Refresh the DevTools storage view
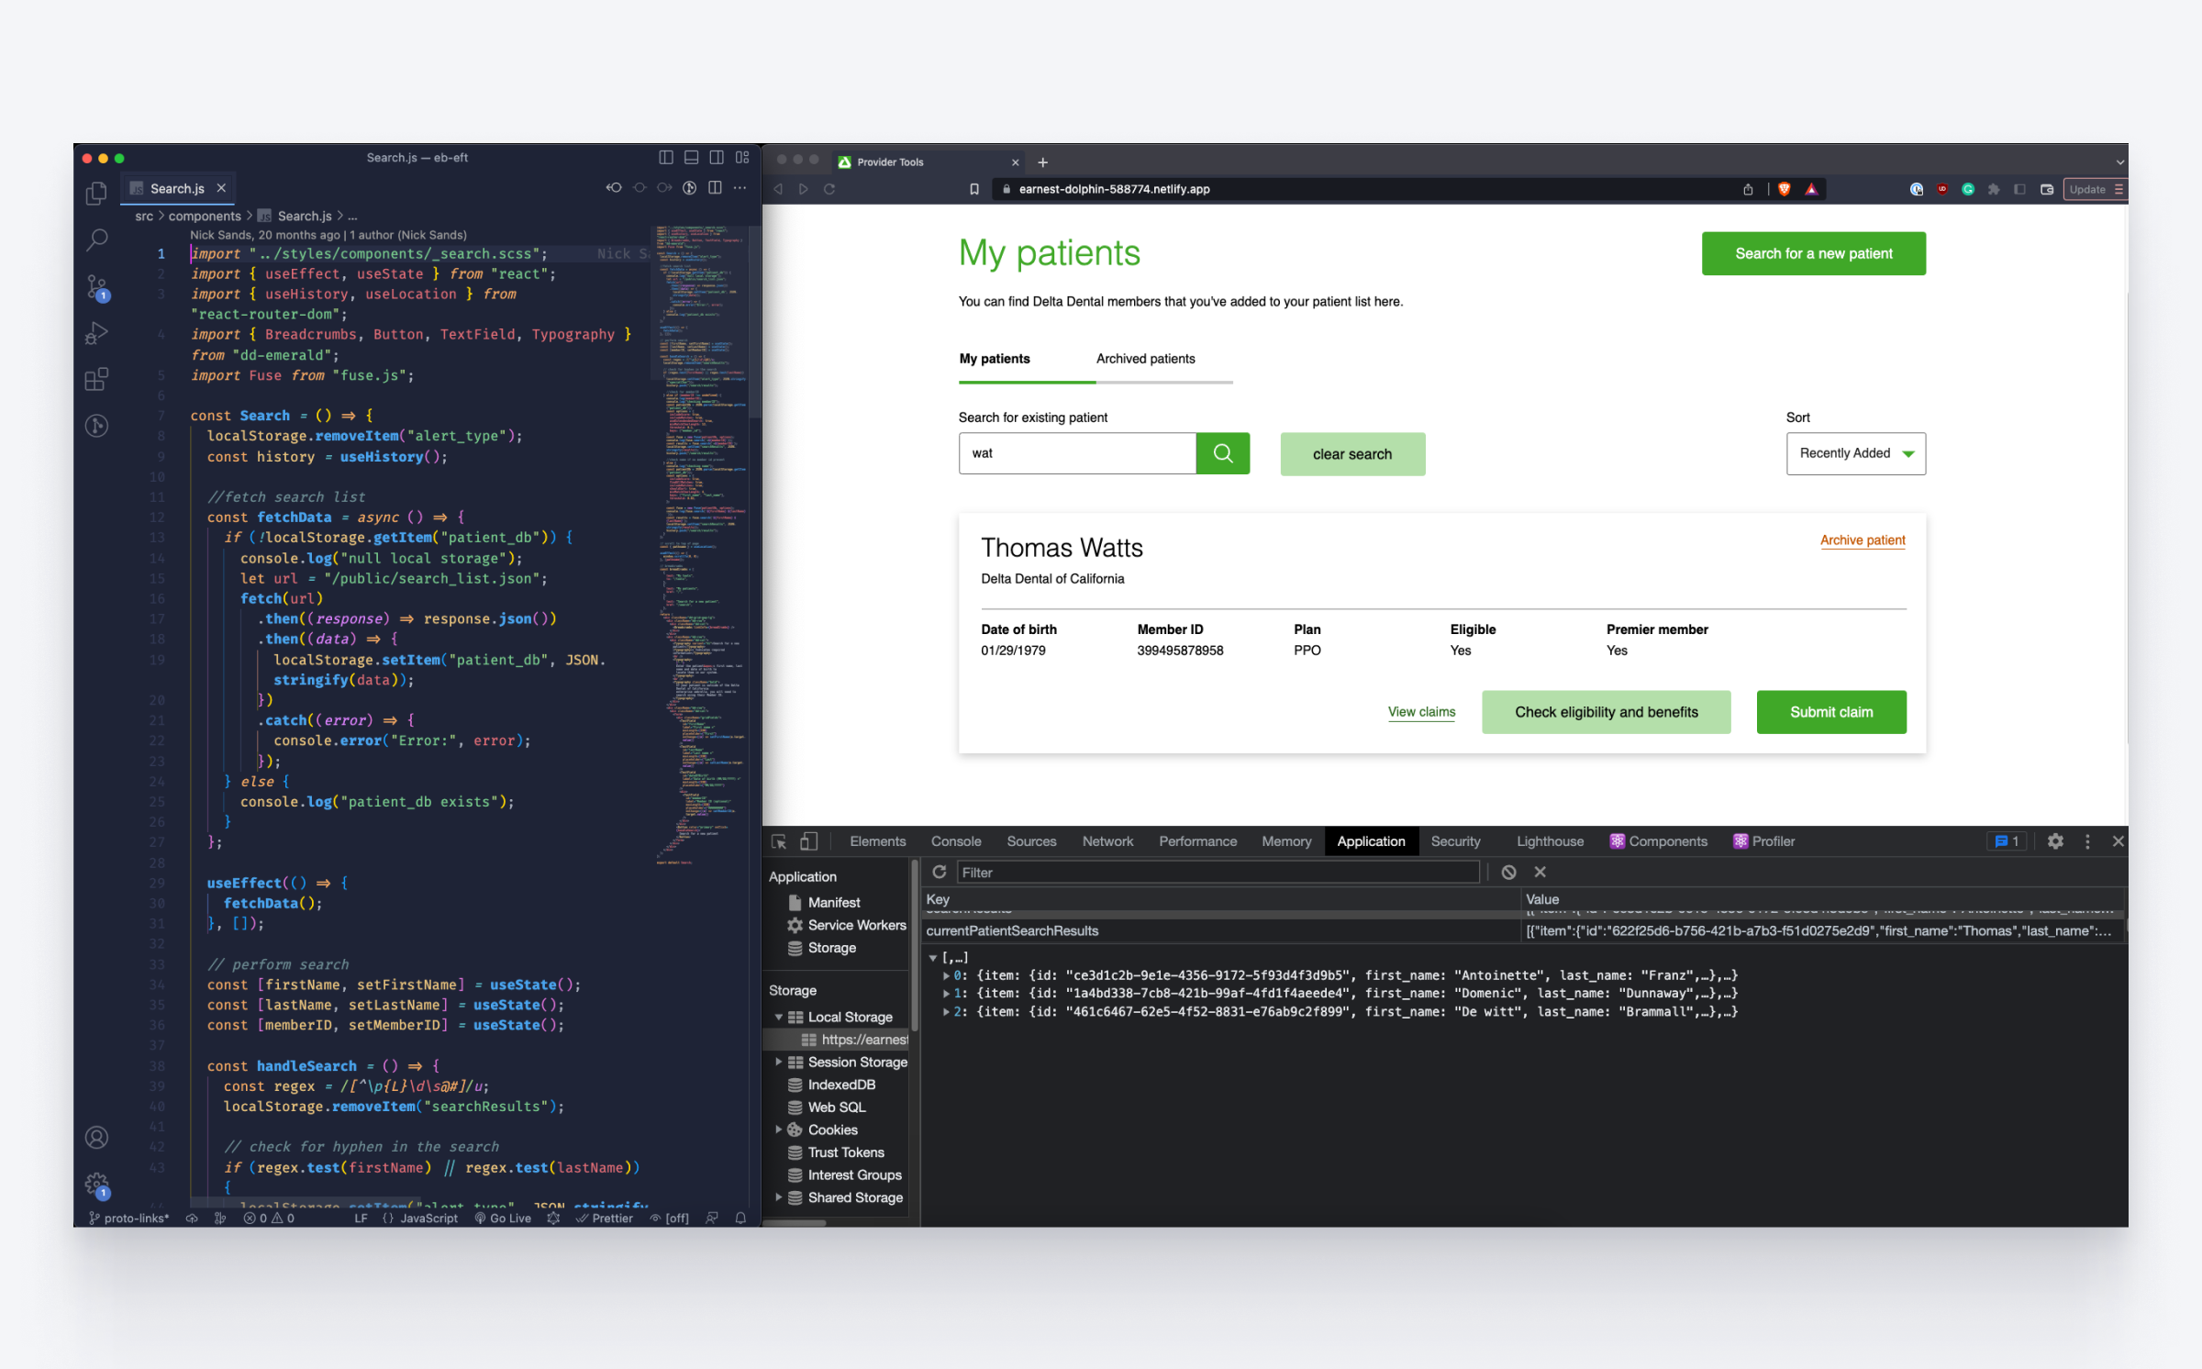This screenshot has height=1369, width=2202. pyautogui.click(x=939, y=872)
